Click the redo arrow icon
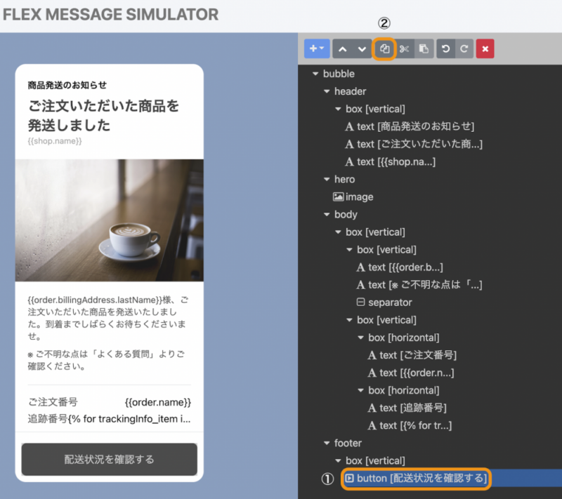The image size is (562, 499). click(464, 48)
